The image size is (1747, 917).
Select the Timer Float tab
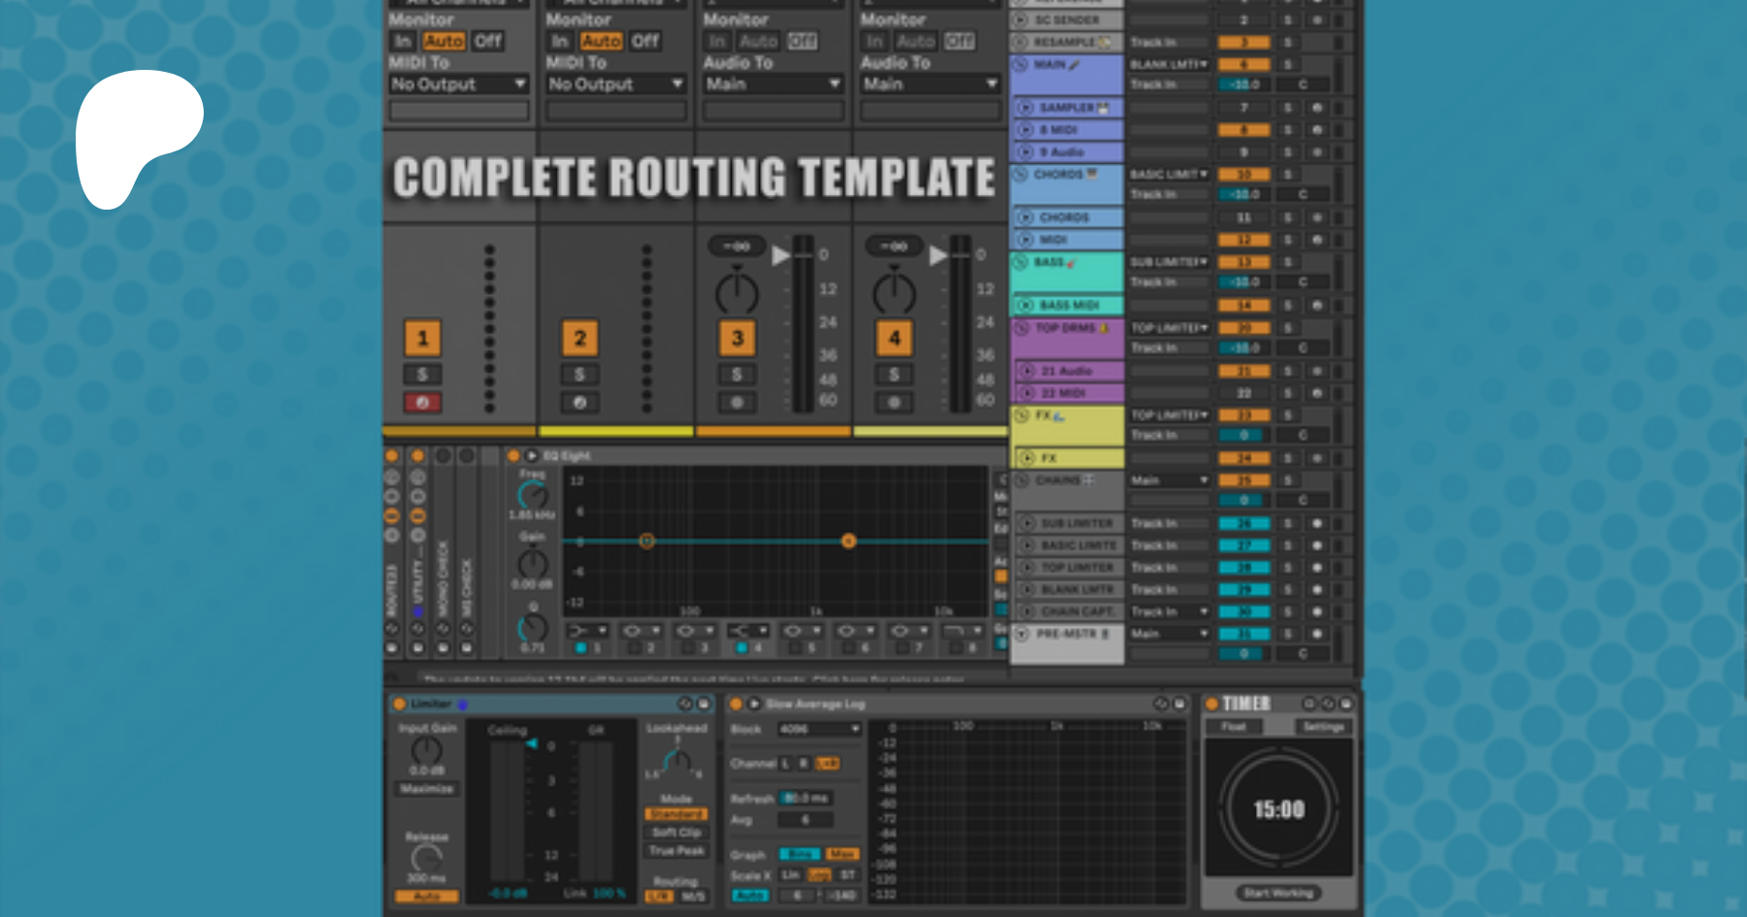(x=1234, y=727)
